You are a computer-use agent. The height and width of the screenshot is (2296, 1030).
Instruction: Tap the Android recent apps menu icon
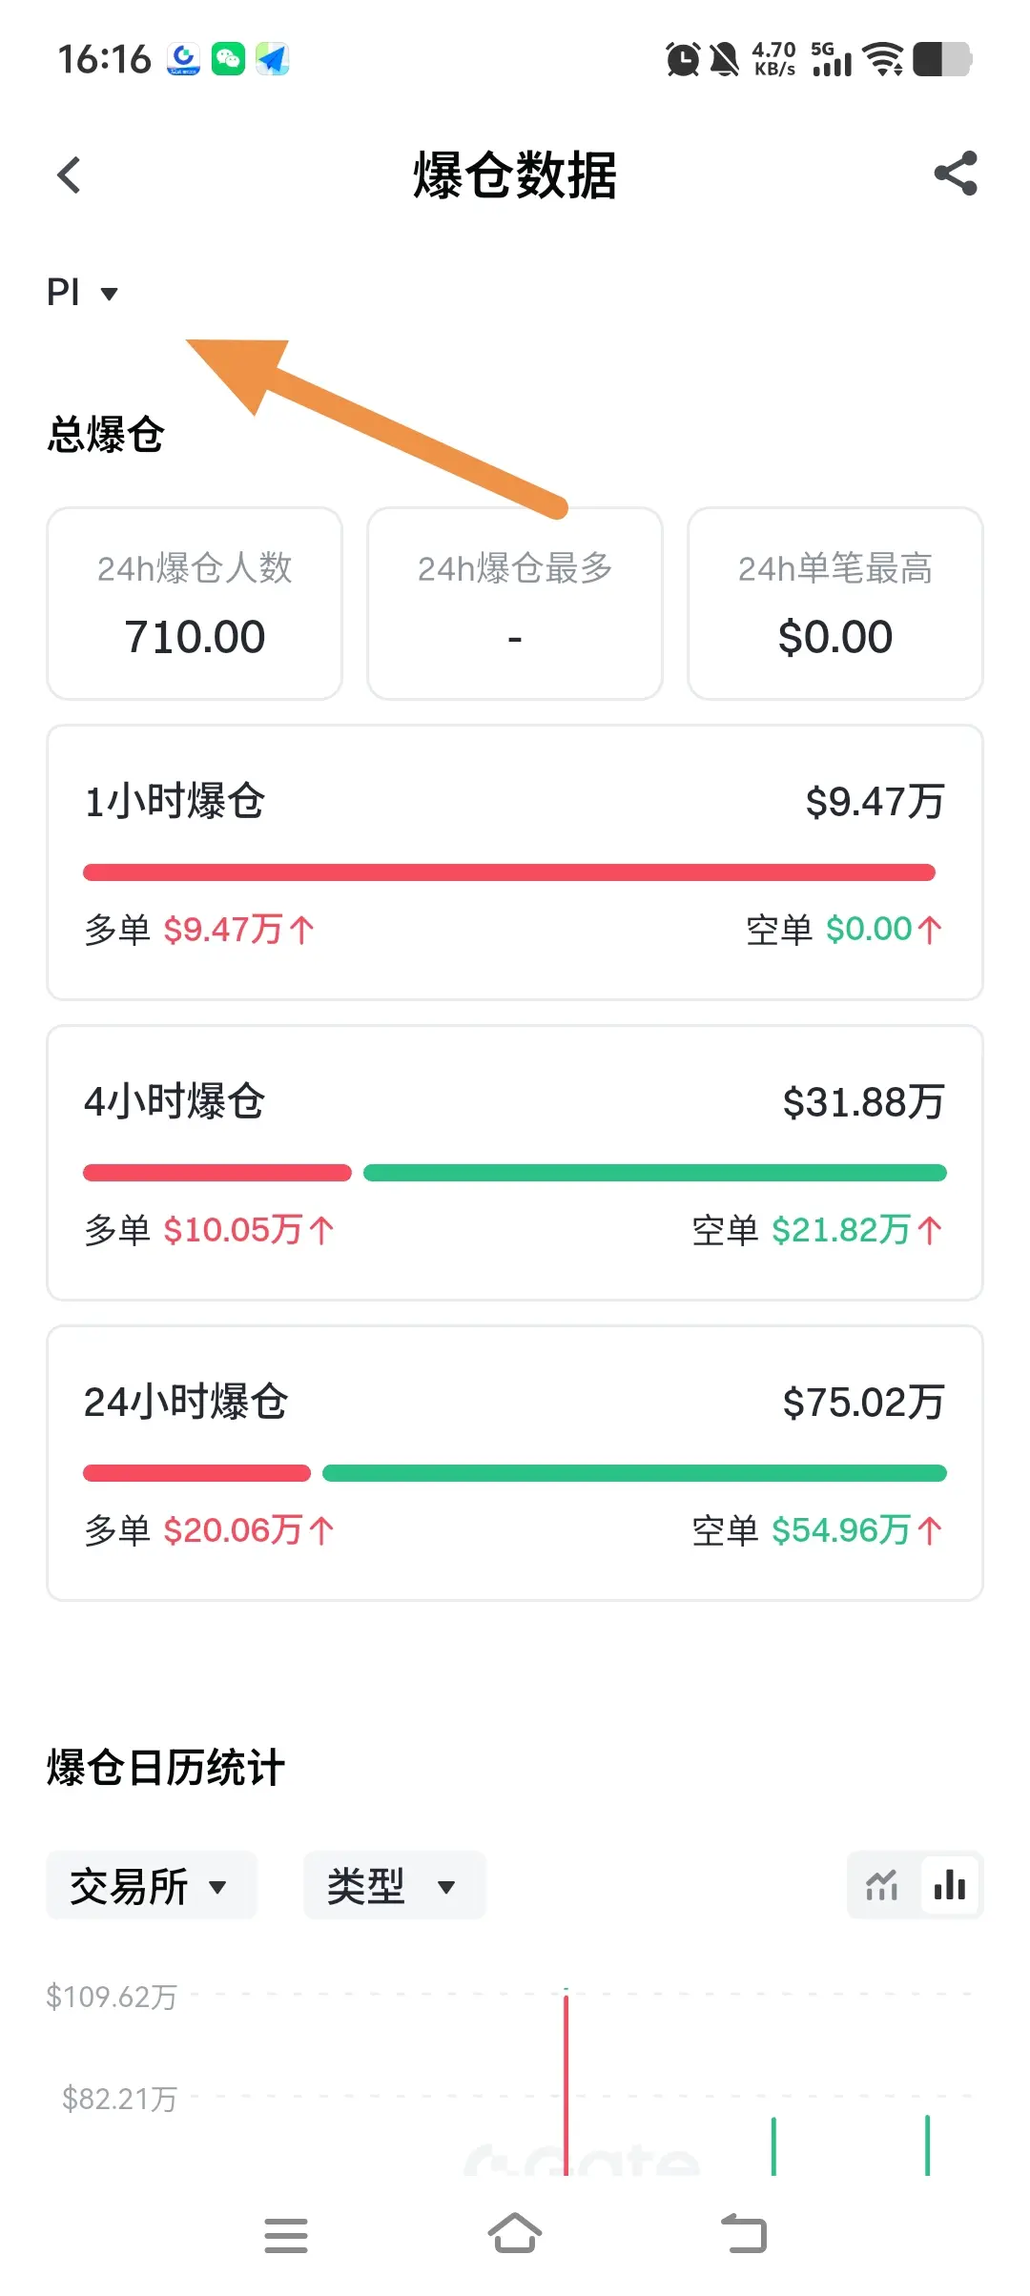tap(286, 2234)
